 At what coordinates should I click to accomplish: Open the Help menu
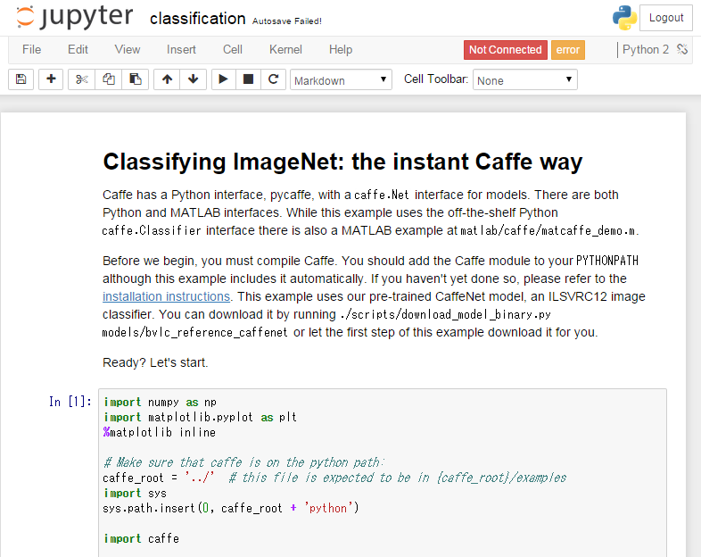coord(341,49)
